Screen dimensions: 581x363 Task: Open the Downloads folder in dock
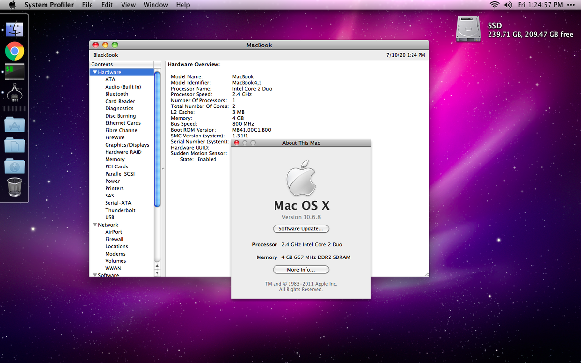pos(15,166)
